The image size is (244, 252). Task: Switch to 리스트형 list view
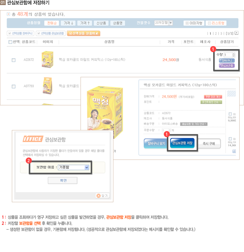(216, 23)
